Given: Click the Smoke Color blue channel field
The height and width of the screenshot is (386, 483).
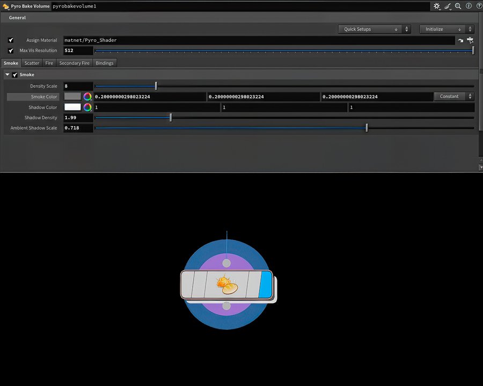Looking at the screenshot, I should click(x=377, y=97).
